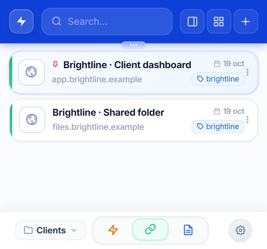Filter by brightline tag on Shared folder

(x=218, y=127)
